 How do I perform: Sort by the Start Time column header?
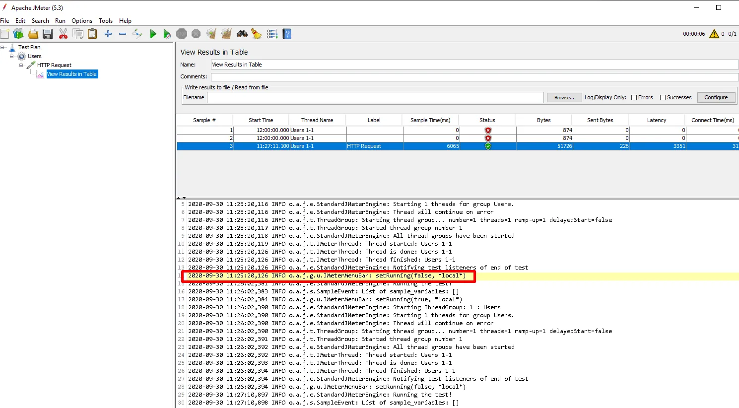pyautogui.click(x=261, y=120)
